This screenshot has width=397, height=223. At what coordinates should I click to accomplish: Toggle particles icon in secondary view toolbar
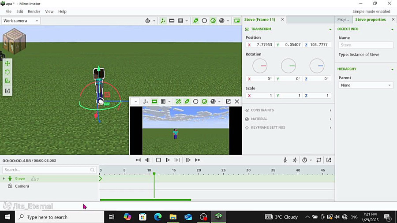tap(187, 102)
